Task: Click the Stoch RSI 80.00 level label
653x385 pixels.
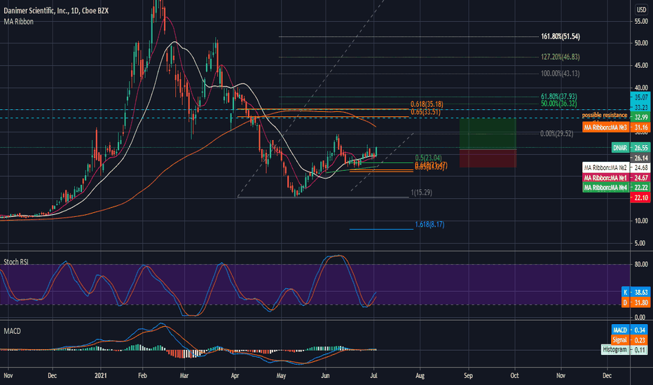Action: coord(641,265)
